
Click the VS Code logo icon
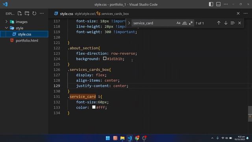5,4
